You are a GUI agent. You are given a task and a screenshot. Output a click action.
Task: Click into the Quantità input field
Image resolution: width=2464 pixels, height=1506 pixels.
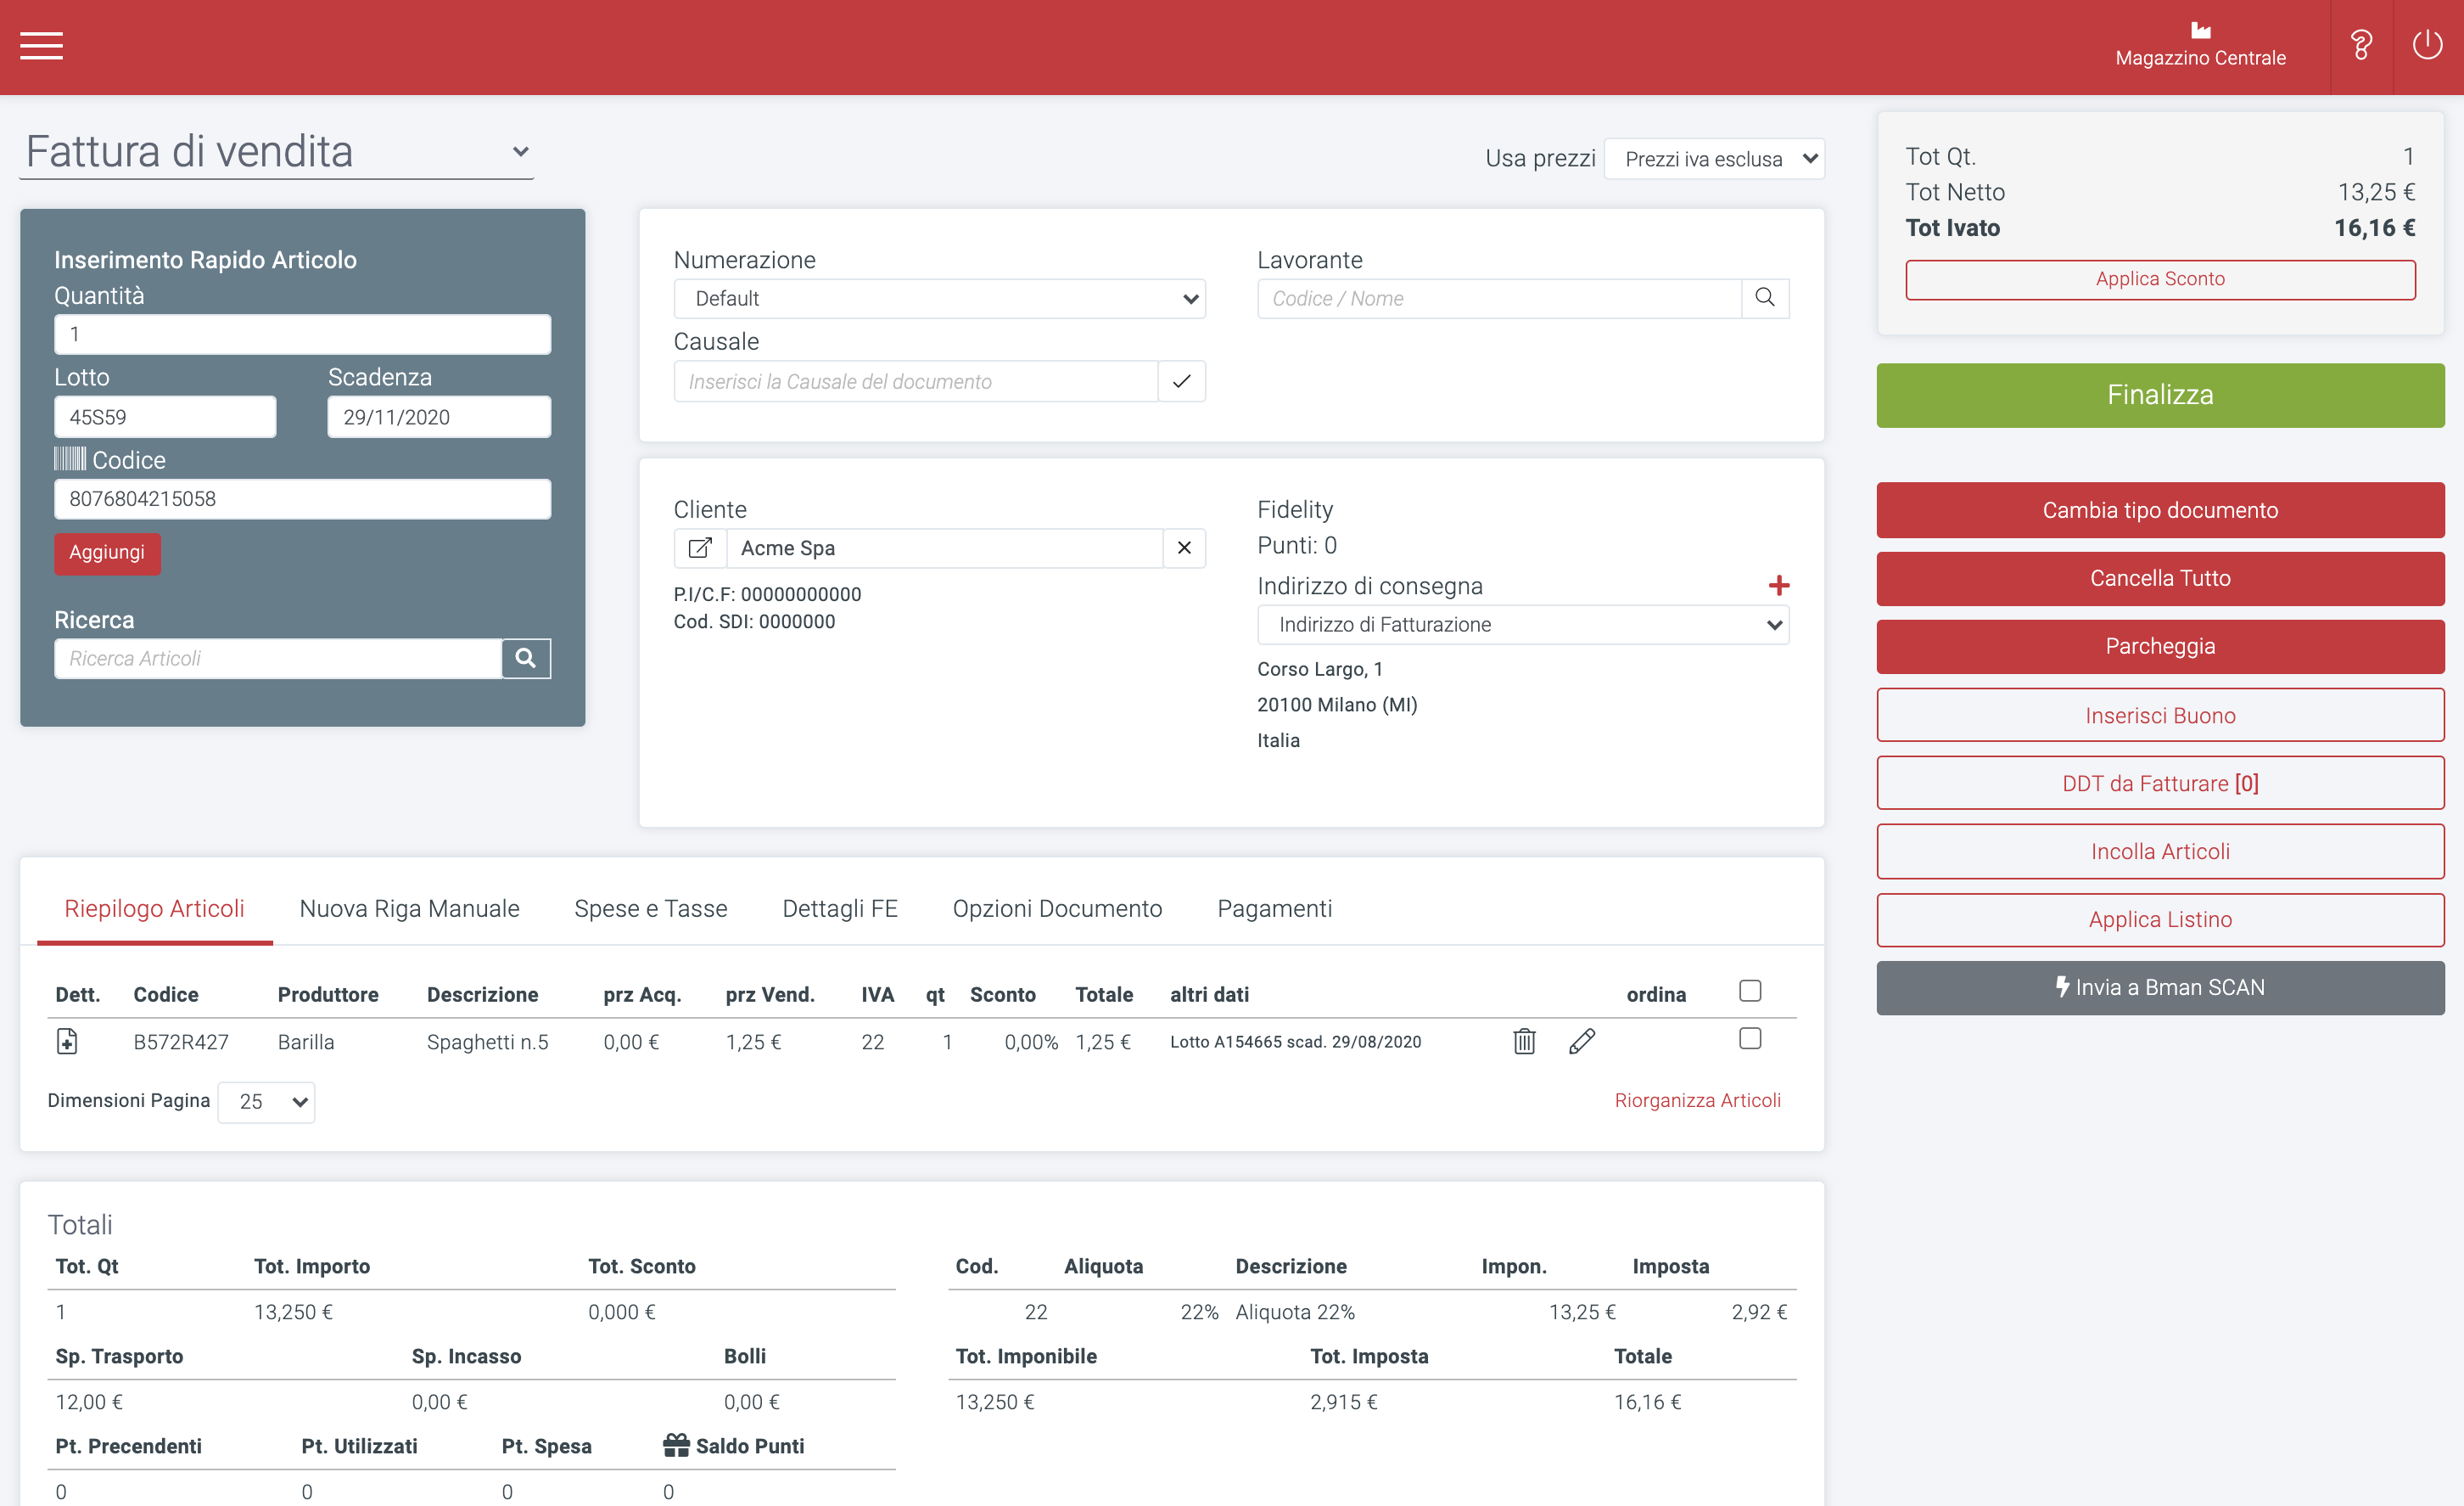tap(302, 334)
